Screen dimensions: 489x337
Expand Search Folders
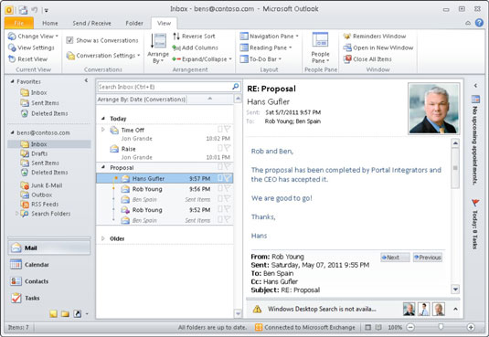pos(16,214)
